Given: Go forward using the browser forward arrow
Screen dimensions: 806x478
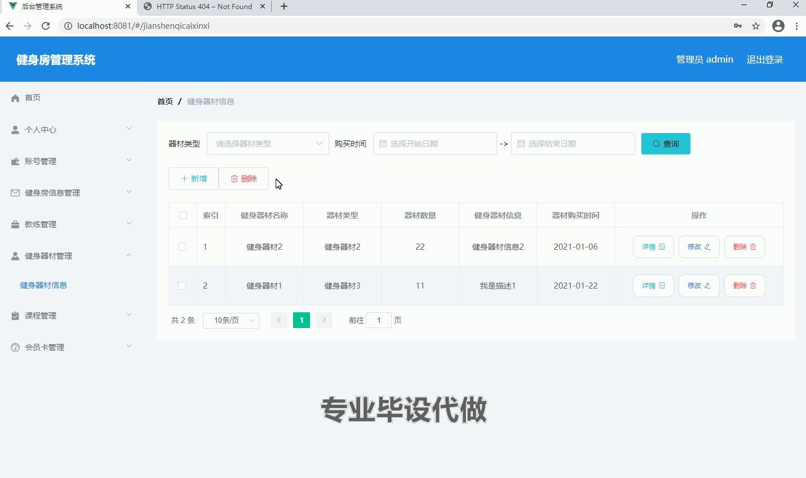Looking at the screenshot, I should click(28, 26).
